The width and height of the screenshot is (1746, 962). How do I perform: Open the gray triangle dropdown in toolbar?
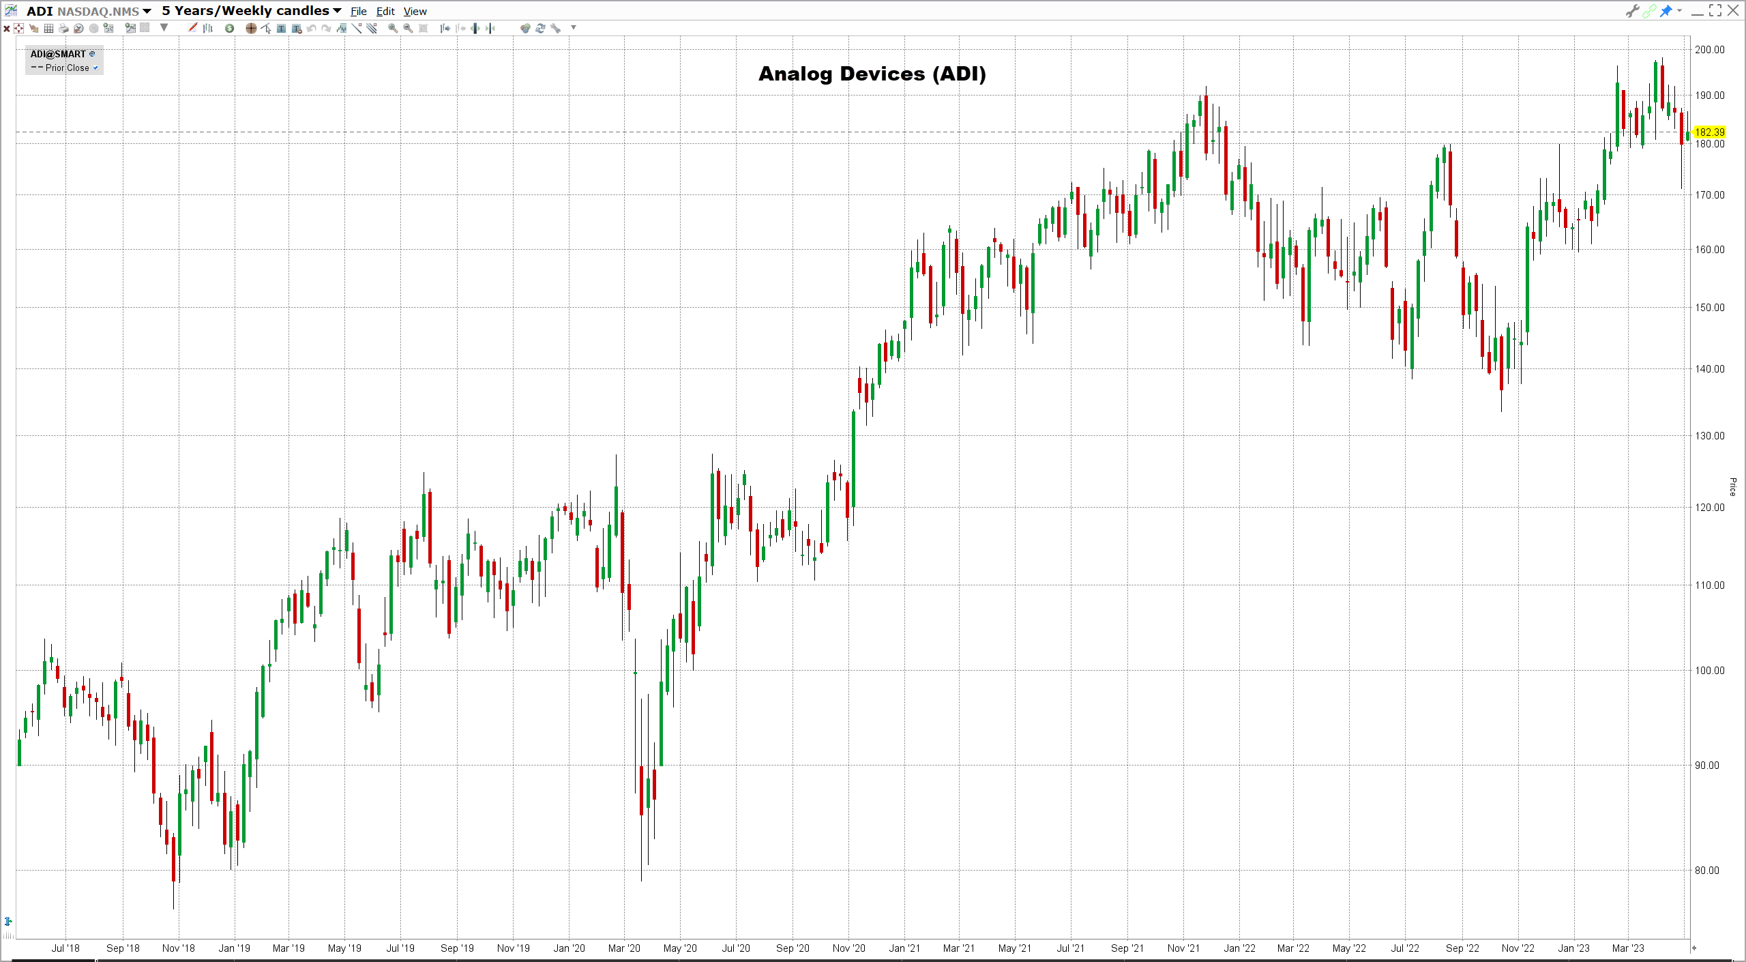click(x=164, y=28)
